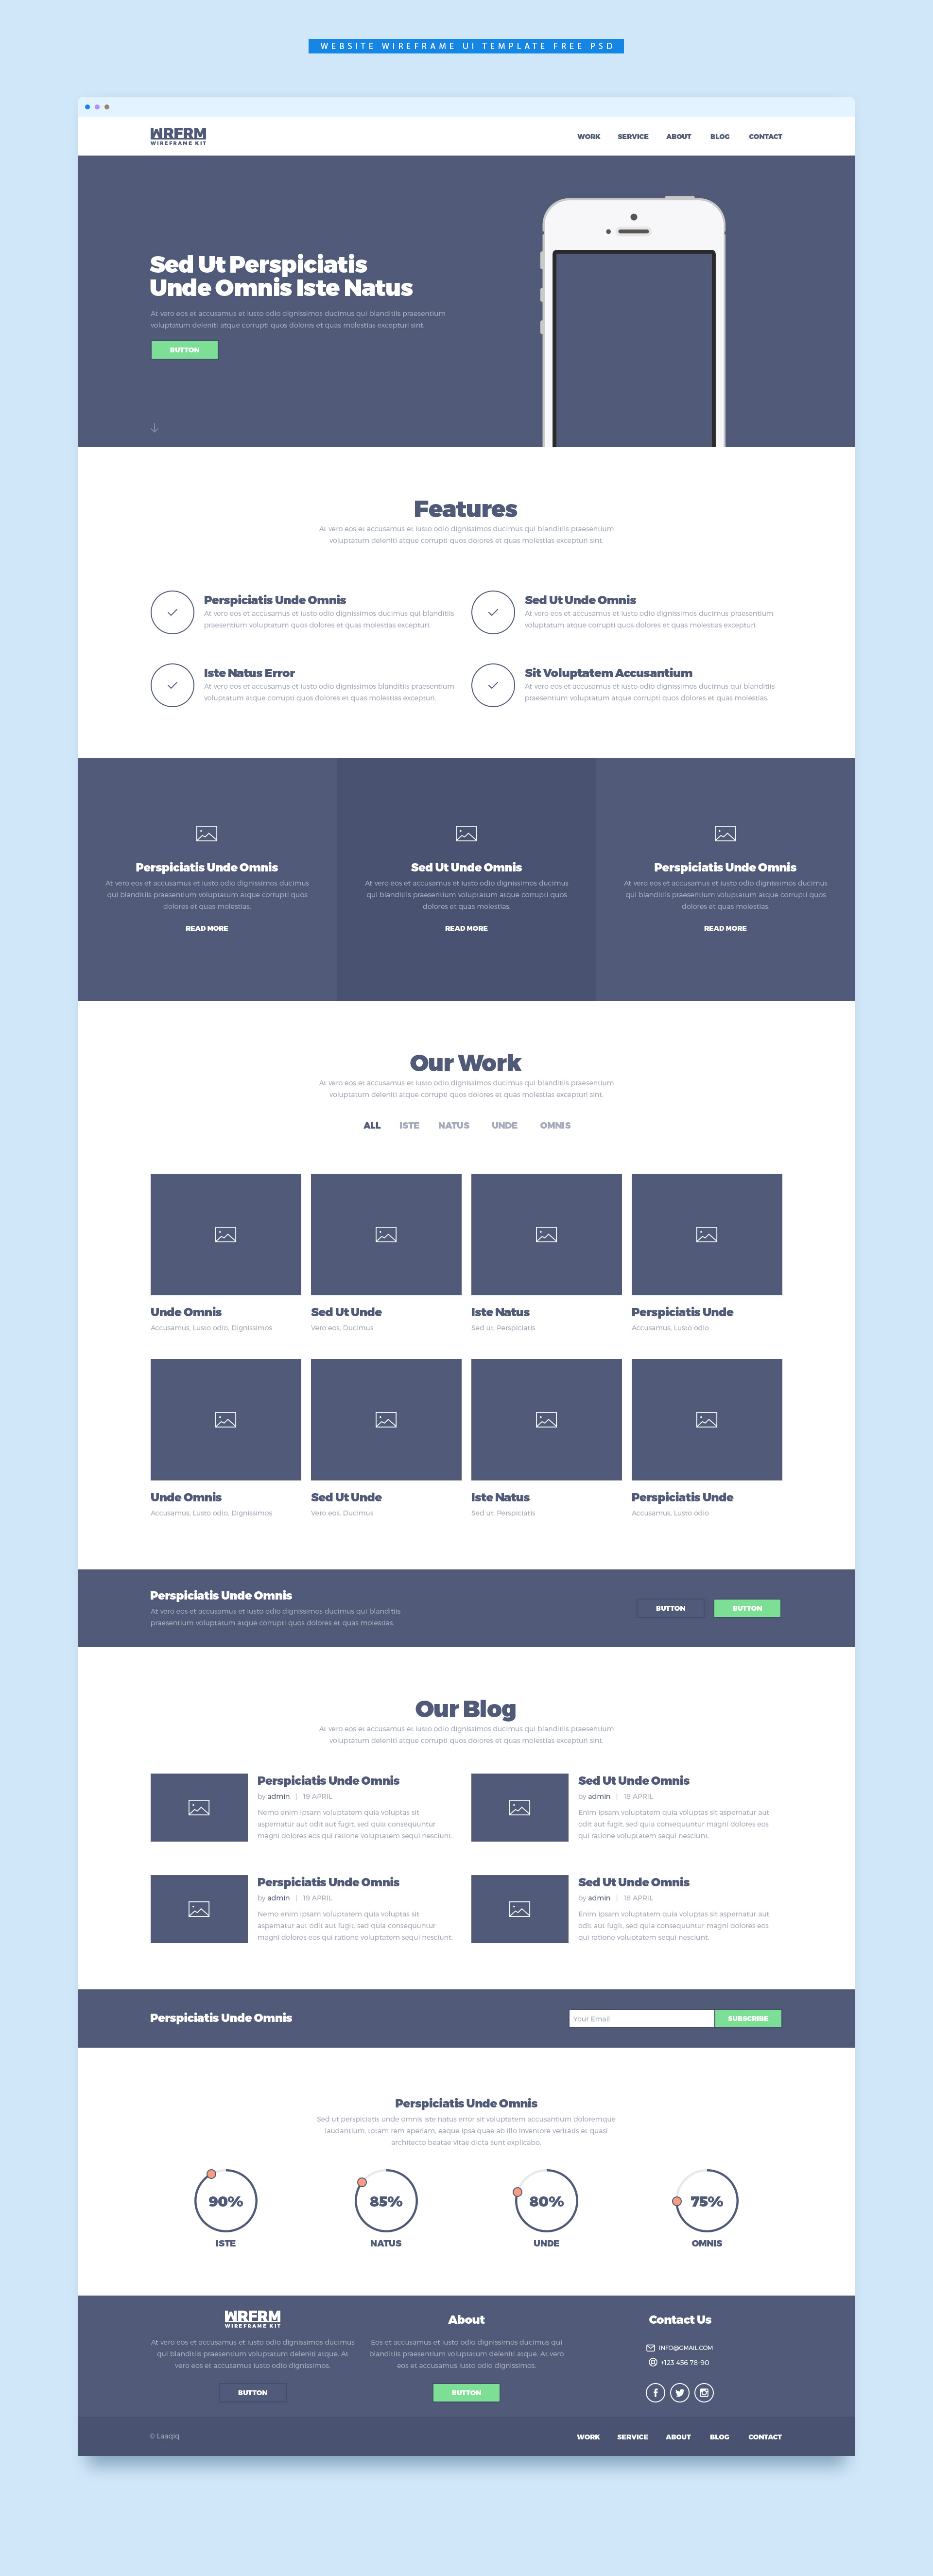This screenshot has width=933, height=2576.
Task: Click the phone icon in footer contact section
Action: [649, 2367]
